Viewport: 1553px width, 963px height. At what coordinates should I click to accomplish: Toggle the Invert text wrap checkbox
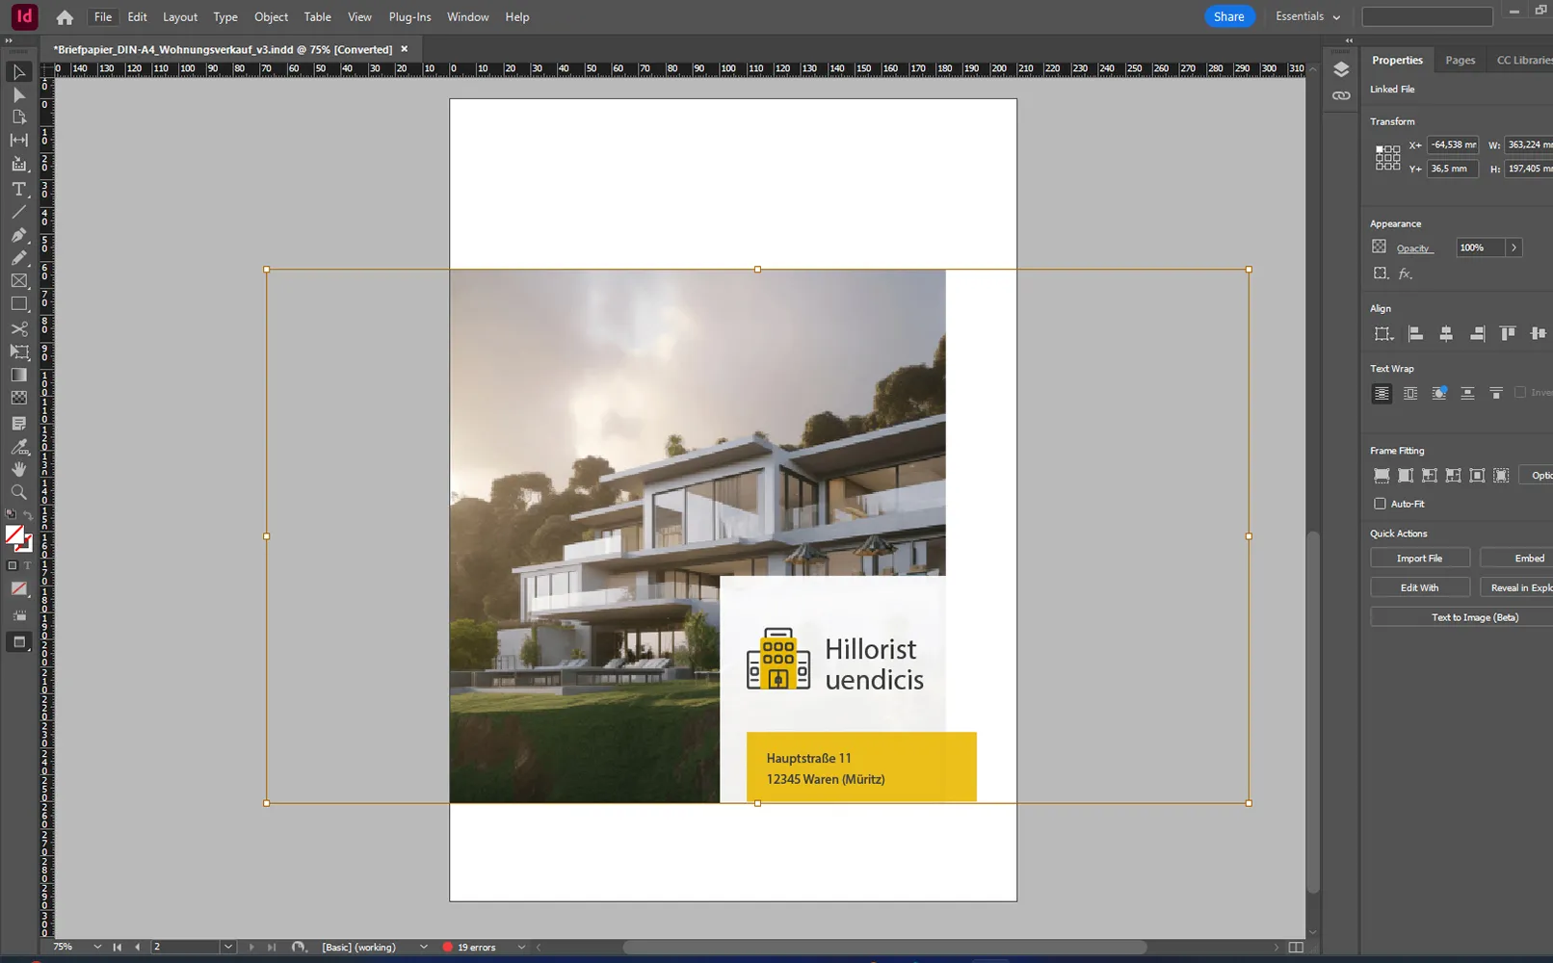[x=1518, y=392]
